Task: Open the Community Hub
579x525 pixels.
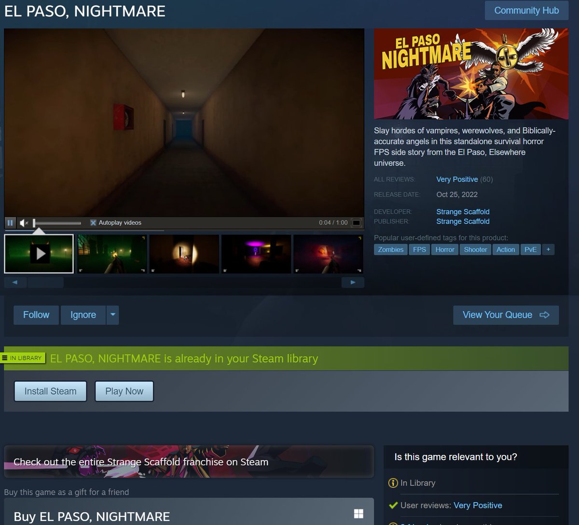Action: coord(526,10)
